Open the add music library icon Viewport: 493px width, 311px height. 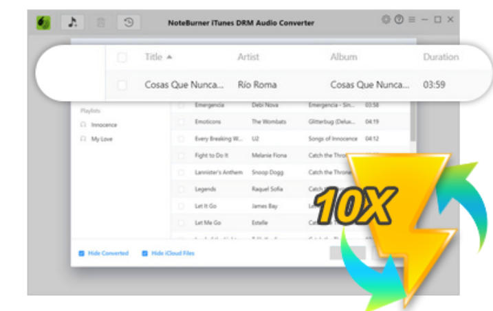(x=72, y=22)
